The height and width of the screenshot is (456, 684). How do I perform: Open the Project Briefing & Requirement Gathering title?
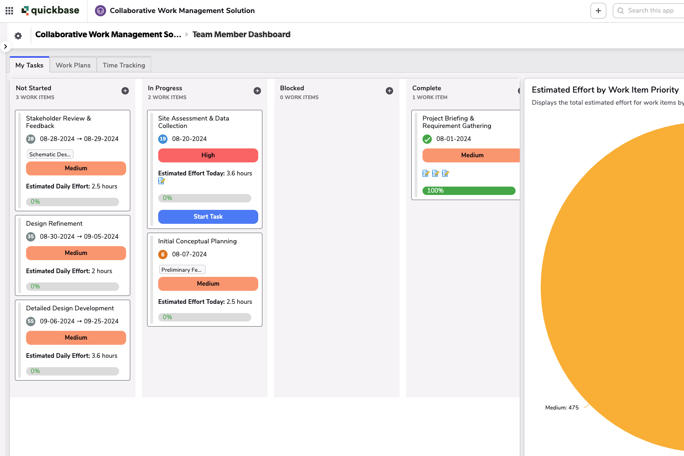point(457,122)
